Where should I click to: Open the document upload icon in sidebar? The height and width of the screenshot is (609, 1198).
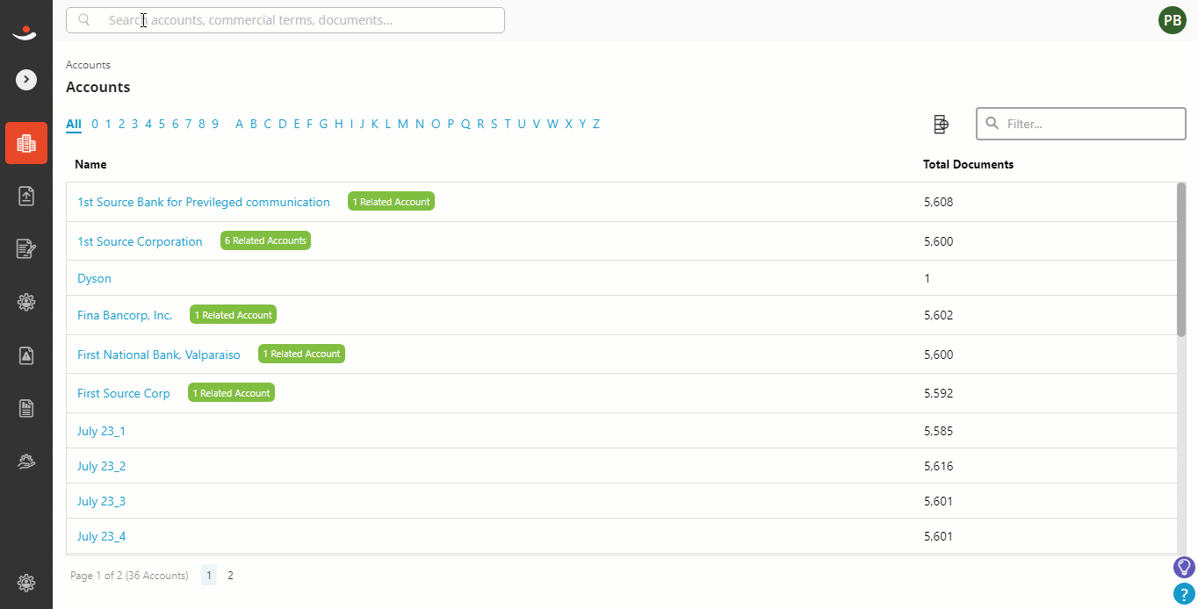coord(26,197)
